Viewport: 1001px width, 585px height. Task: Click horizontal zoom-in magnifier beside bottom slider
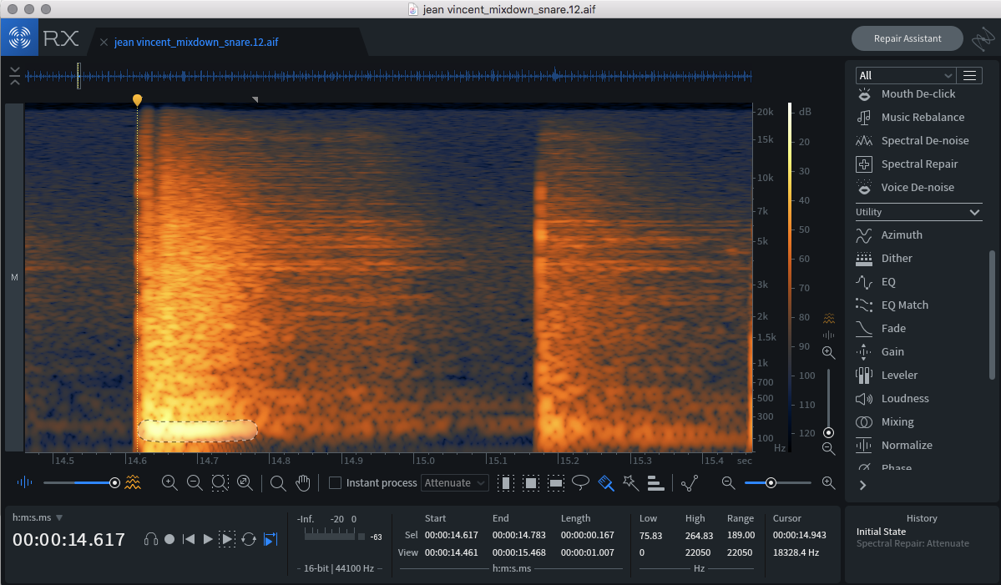tap(829, 483)
